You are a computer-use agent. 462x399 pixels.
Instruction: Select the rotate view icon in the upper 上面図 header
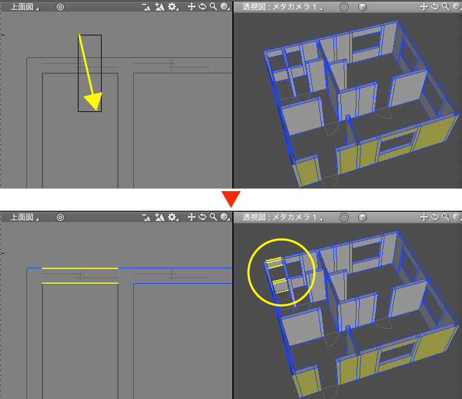click(x=203, y=7)
